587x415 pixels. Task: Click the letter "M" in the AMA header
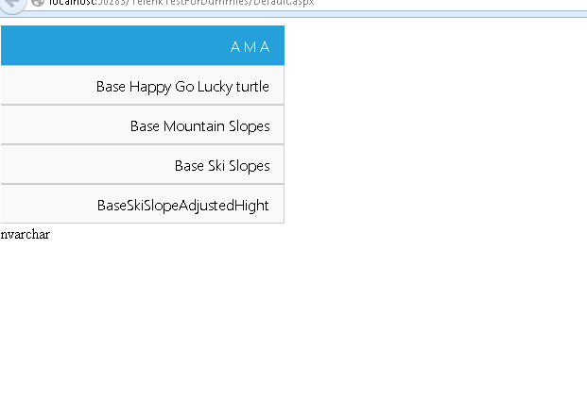[x=250, y=47]
